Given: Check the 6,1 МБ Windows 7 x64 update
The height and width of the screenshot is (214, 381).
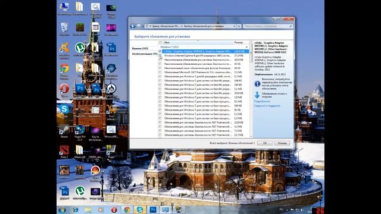Looking at the screenshot, I should 160,77.
